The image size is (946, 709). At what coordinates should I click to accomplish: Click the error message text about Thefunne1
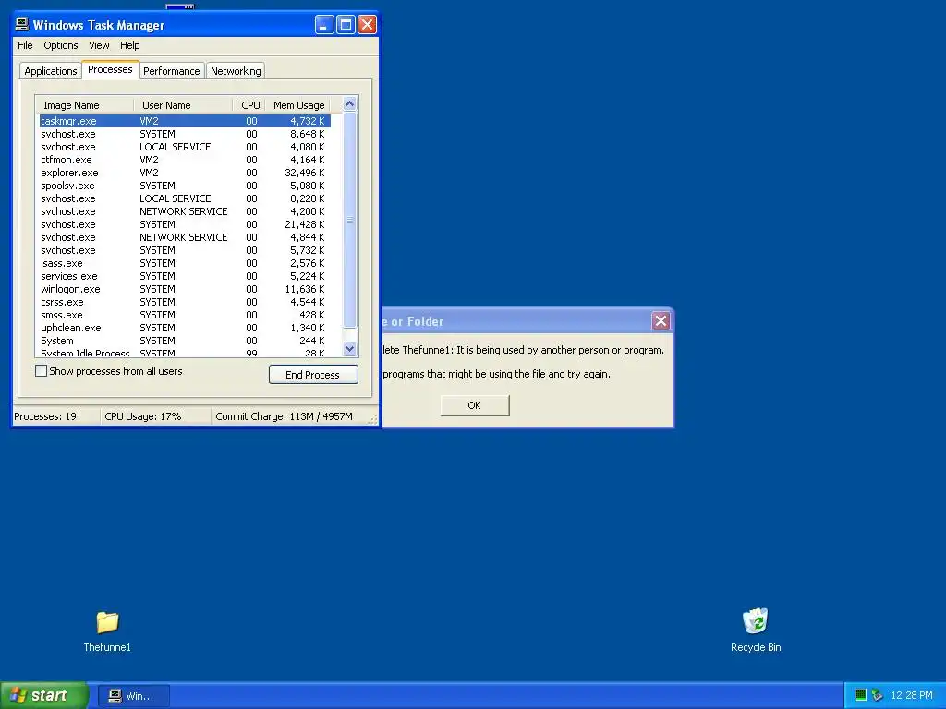pyautogui.click(x=524, y=350)
